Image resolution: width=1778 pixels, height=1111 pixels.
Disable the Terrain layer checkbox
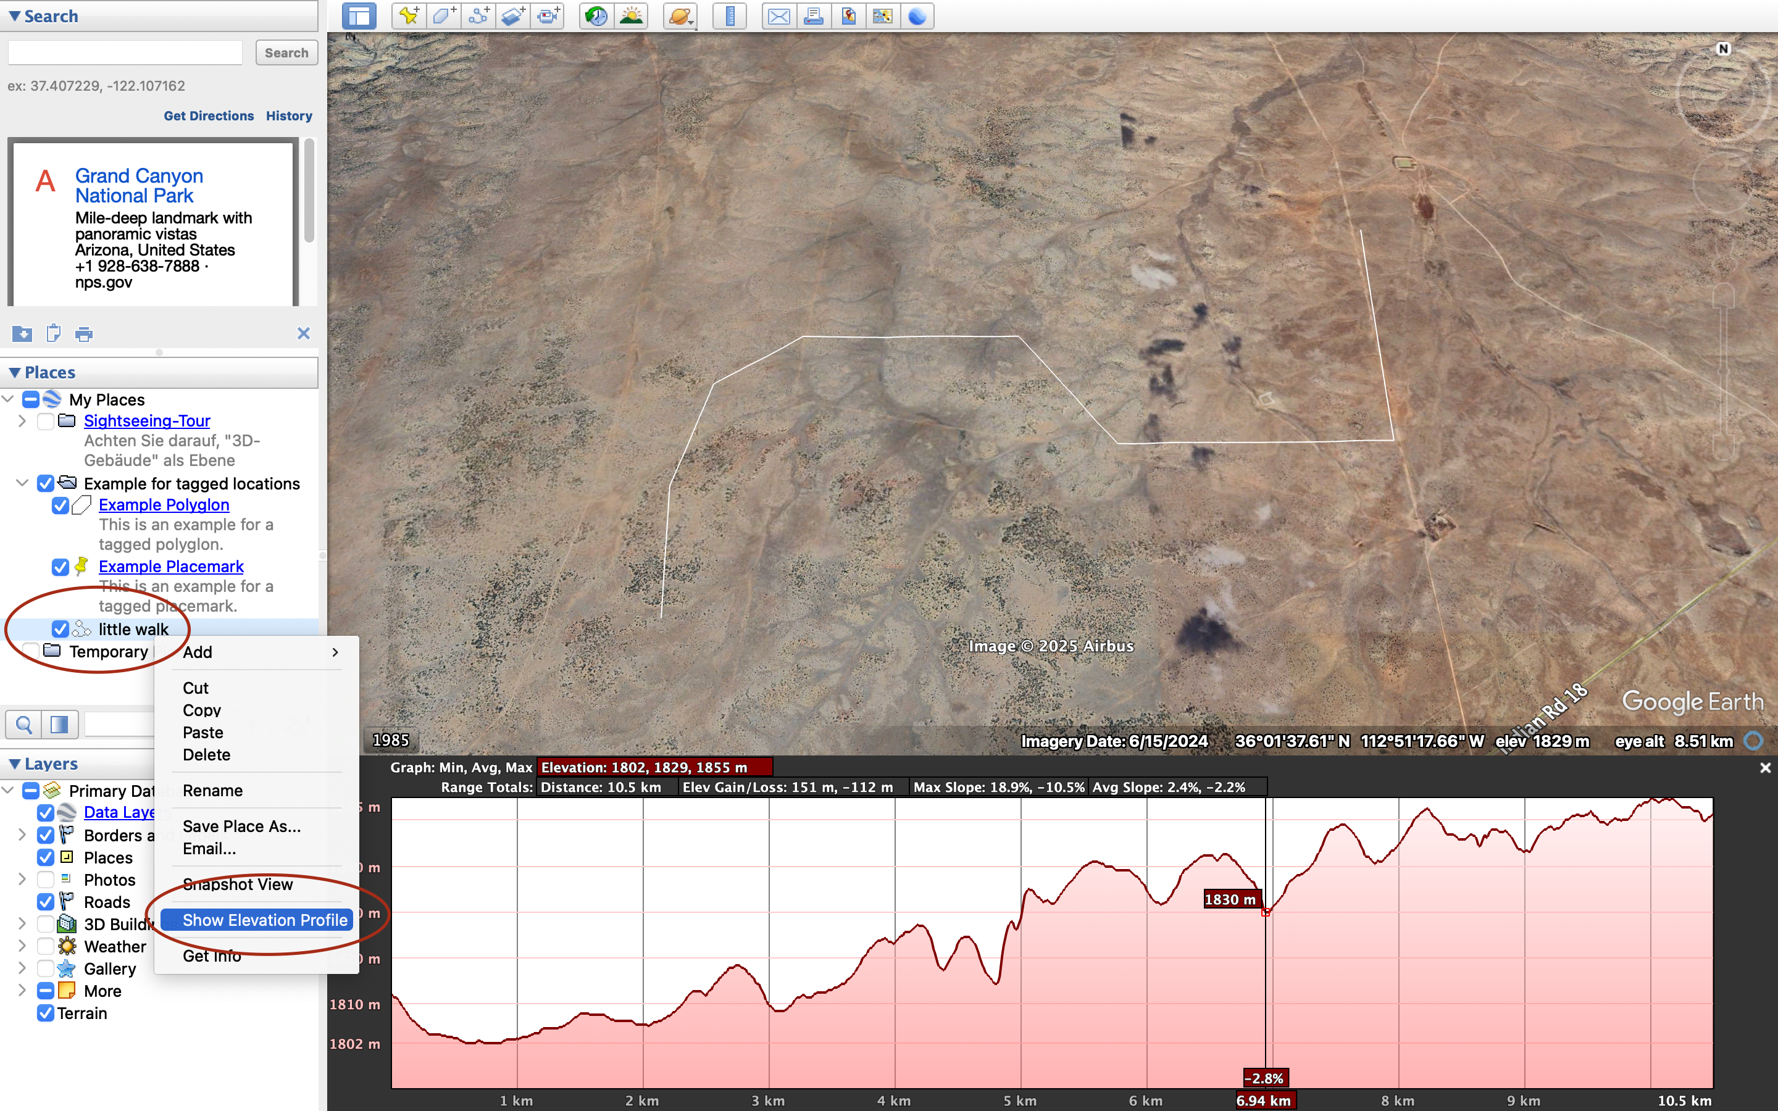click(46, 1013)
